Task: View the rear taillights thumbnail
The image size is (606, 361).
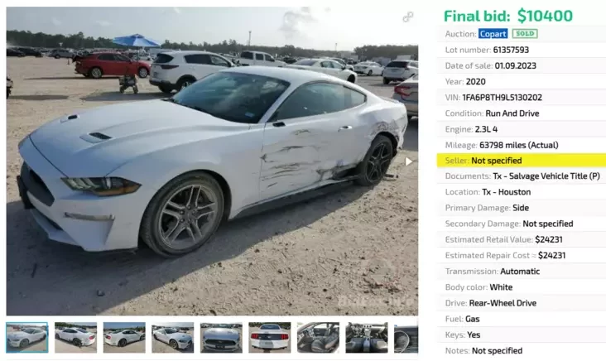Action: (x=270, y=338)
